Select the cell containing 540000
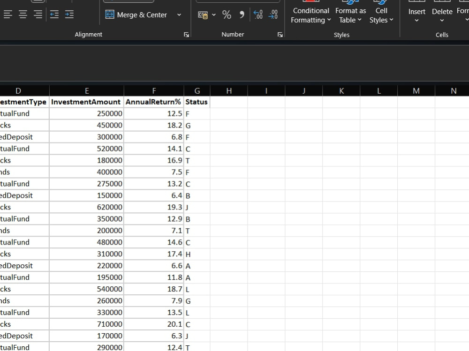Screen dimensions: 469x351 tap(87, 289)
